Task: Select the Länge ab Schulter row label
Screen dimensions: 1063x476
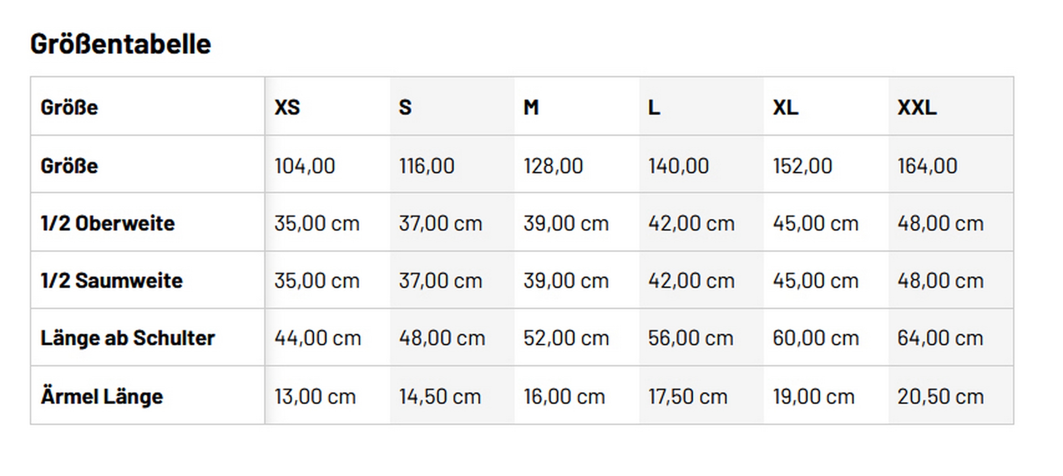Action: pos(127,338)
